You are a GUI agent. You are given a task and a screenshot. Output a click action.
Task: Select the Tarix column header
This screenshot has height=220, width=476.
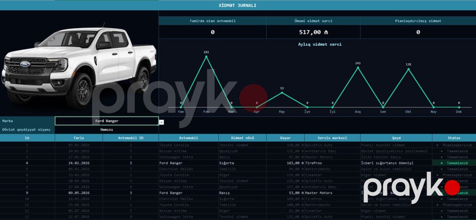click(x=79, y=138)
